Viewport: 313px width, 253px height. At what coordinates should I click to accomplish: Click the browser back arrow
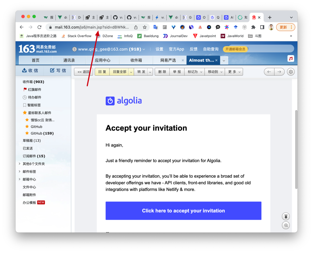(x=21, y=27)
